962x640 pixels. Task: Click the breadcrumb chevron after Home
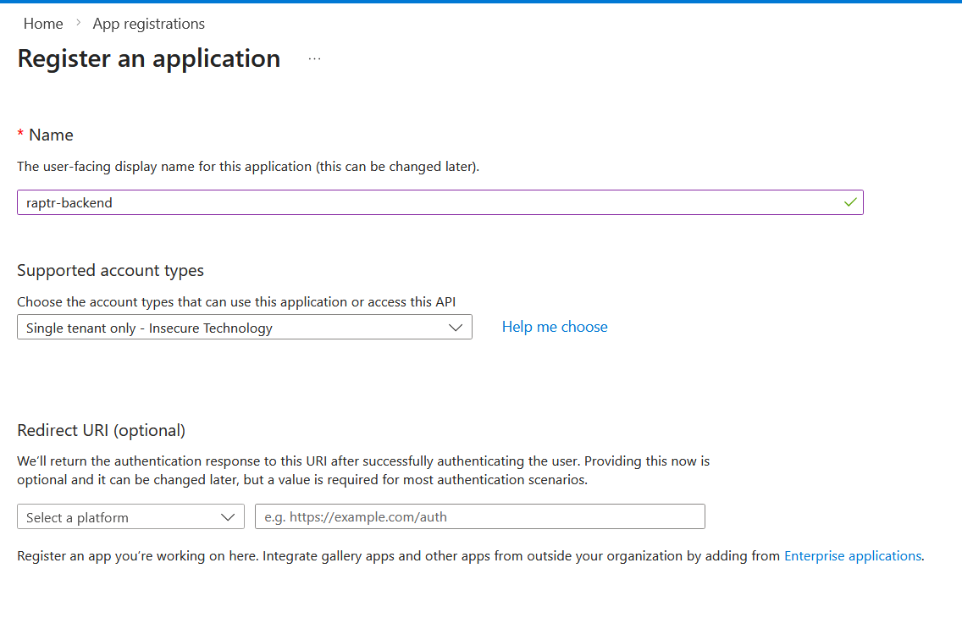coord(78,24)
